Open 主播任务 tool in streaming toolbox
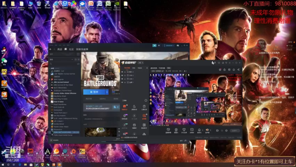Image resolution: width=296 pixels, height=167 pixels. [x=144, y=107]
